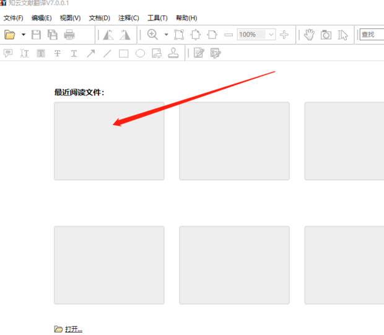Fit page width to window
This screenshot has height=335, width=384.
212,35
